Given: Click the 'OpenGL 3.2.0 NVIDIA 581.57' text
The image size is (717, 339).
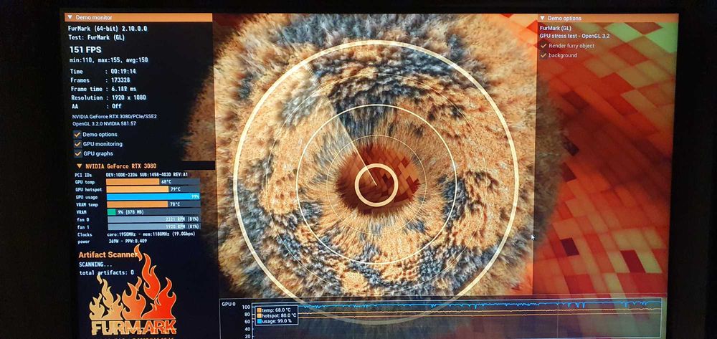Looking at the screenshot, I should (x=104, y=124).
